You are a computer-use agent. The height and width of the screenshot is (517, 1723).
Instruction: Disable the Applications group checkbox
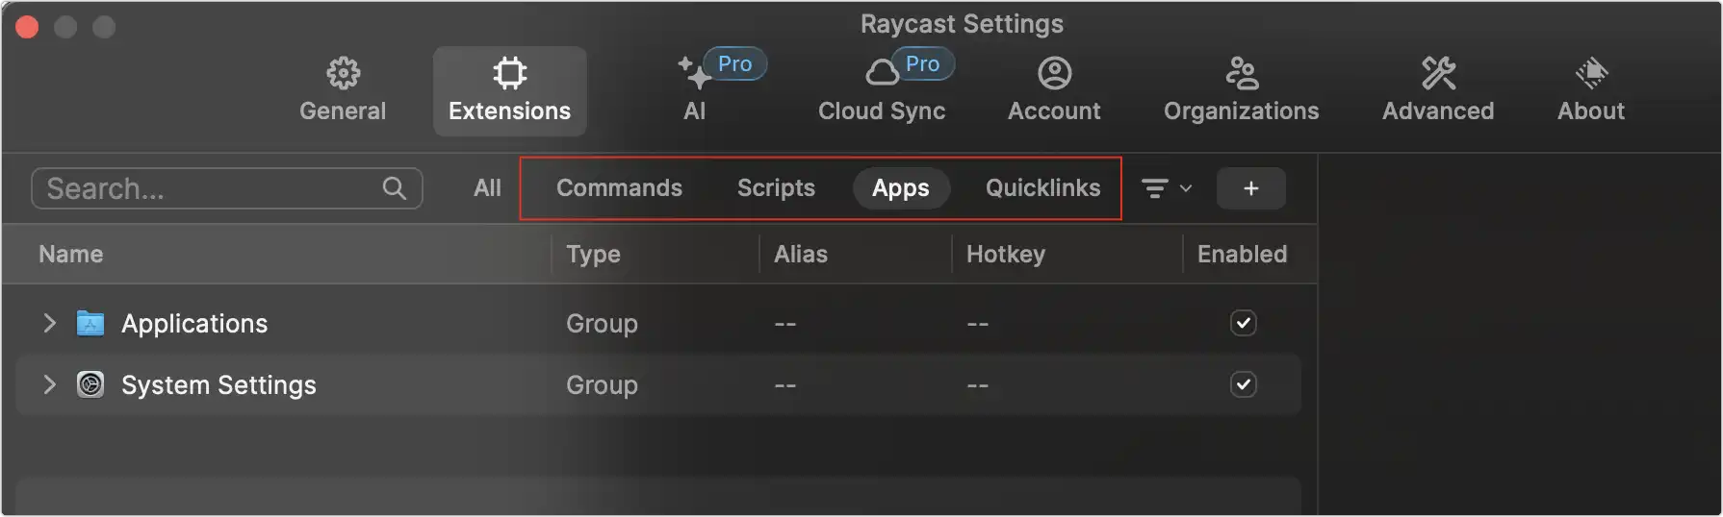pos(1243,323)
